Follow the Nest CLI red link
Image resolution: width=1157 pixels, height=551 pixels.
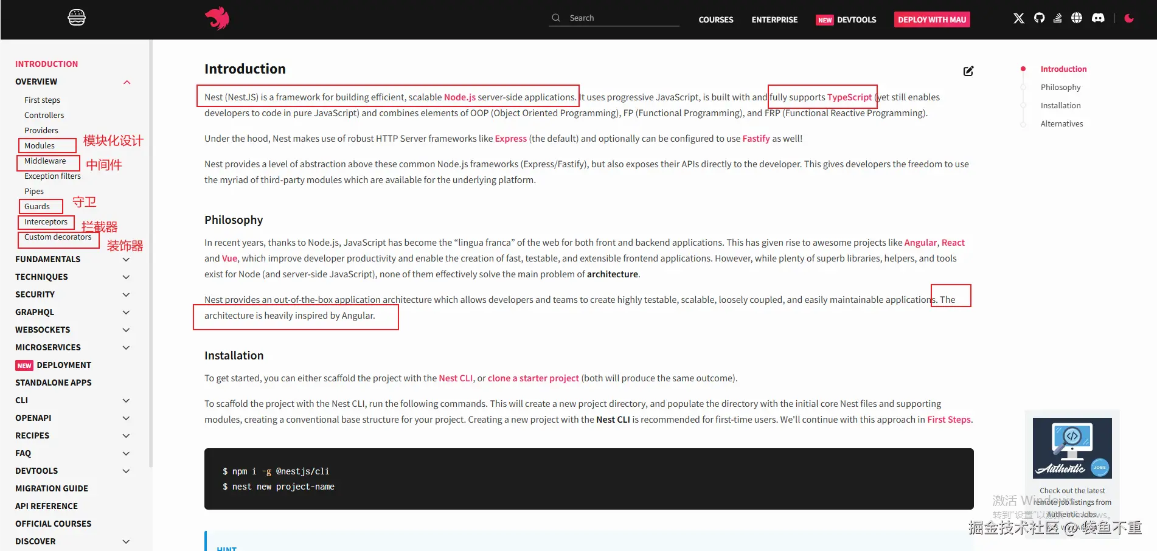click(456, 378)
